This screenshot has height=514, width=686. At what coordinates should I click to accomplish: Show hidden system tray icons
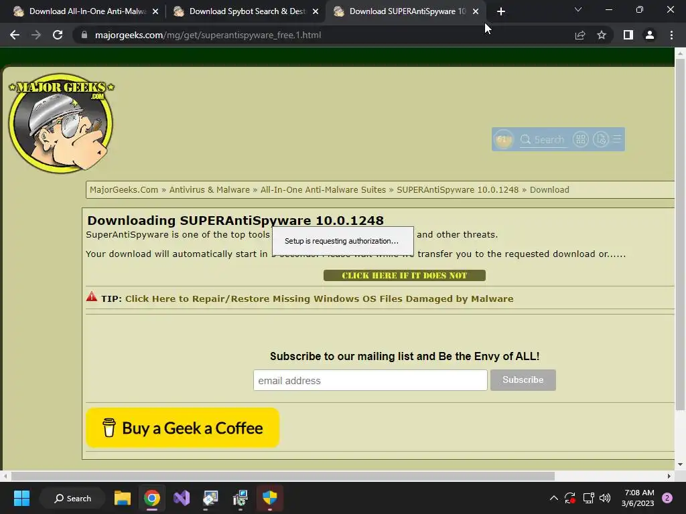(x=553, y=498)
